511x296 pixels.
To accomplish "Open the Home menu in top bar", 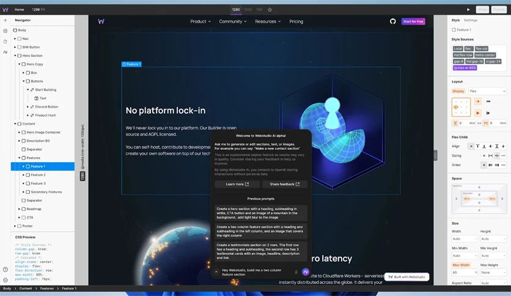I will point(19,9).
